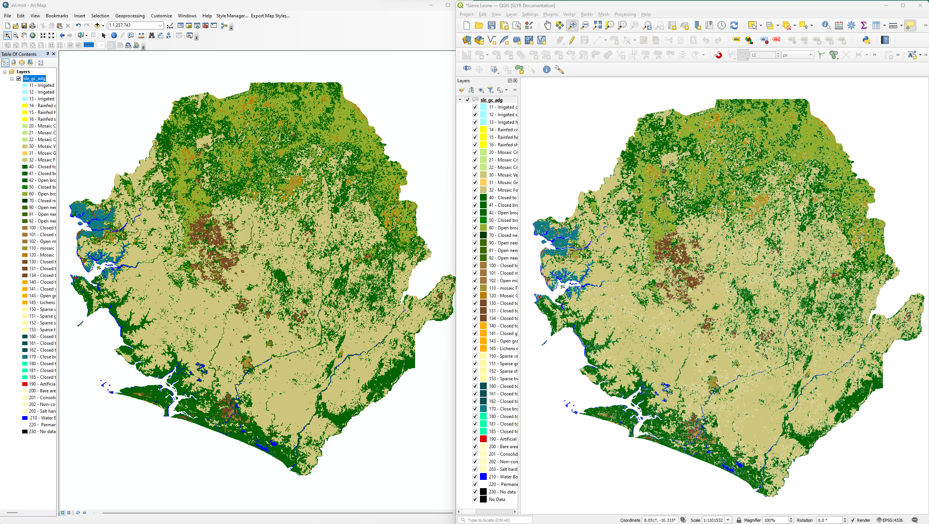Viewport: 929px width, 524px height.
Task: Select ArcMap's Pan hand tool
Action: [x=24, y=35]
